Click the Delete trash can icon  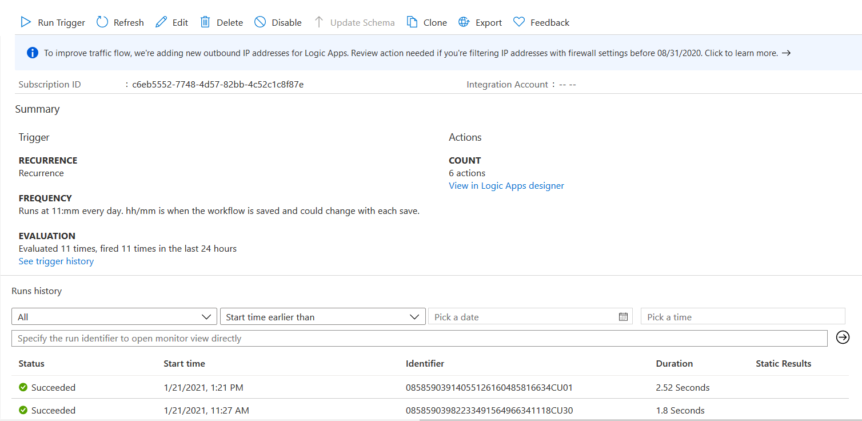(205, 22)
